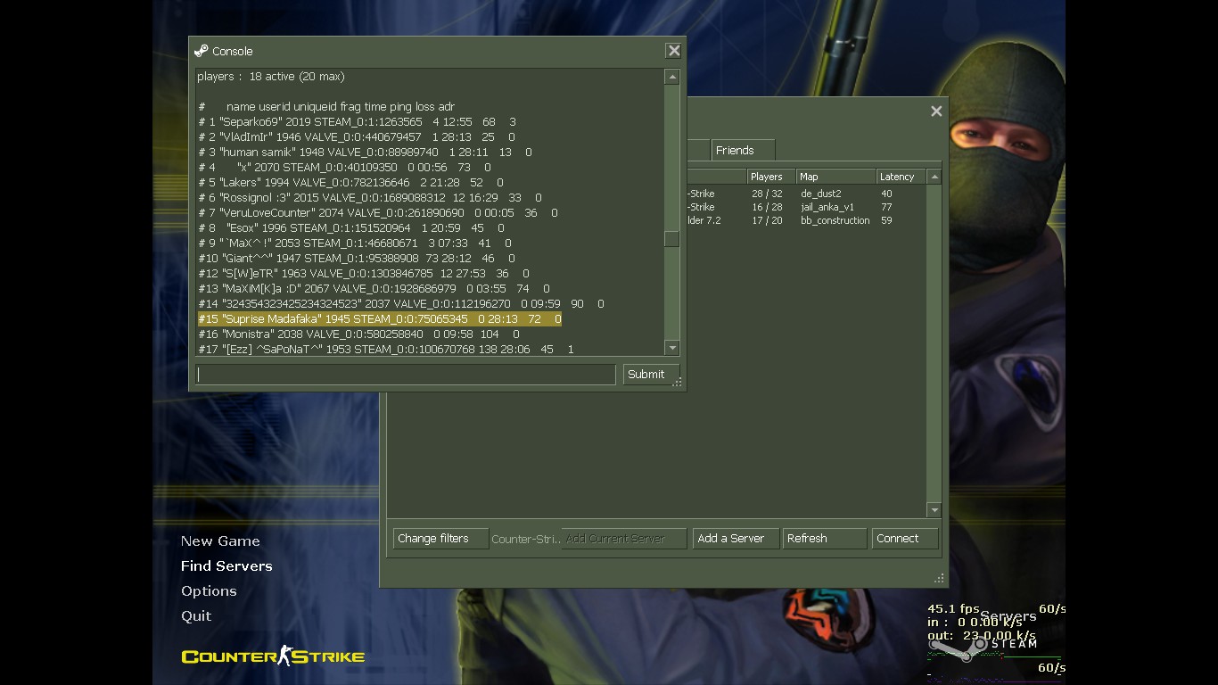Open the Friends tab in server browser
This screenshot has width=1218, height=685.
(743, 150)
